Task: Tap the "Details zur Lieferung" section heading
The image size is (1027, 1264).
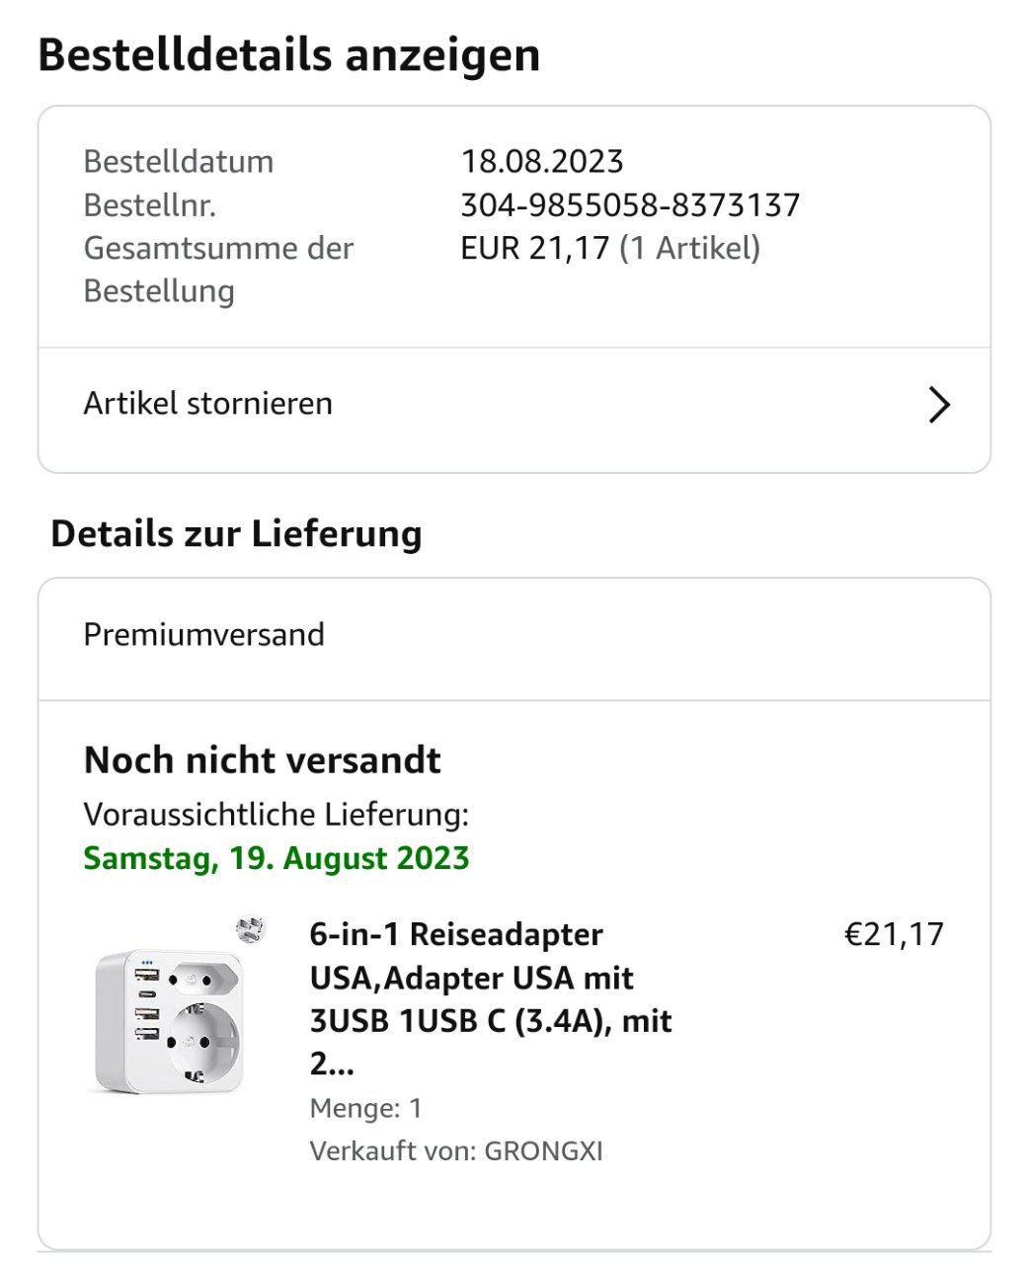Action: coord(236,534)
